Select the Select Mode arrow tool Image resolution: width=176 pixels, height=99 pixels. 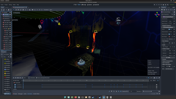13,10
